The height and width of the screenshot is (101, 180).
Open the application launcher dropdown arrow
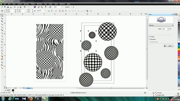pos(48,7)
